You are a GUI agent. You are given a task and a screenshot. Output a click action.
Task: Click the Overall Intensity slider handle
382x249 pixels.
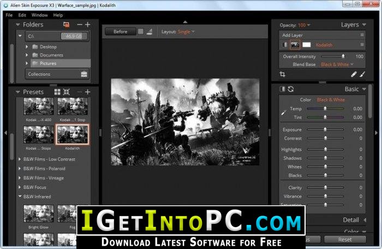tap(343, 56)
